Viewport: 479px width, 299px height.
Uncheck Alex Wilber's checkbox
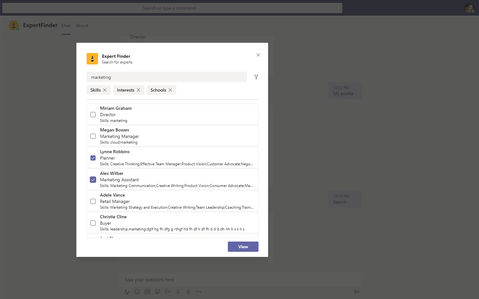click(93, 180)
